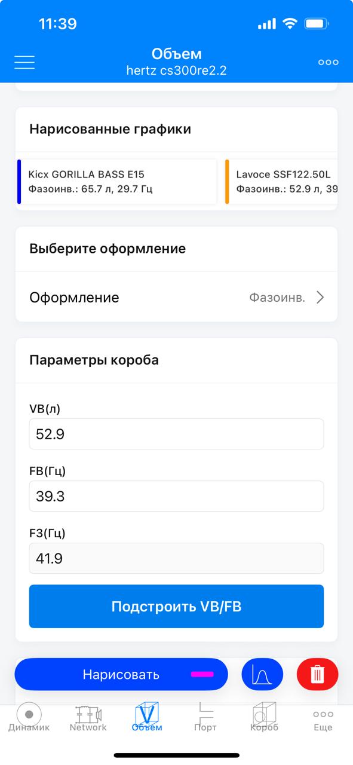
Task: Tap the F3(Гц) value field
Action: (x=176, y=558)
